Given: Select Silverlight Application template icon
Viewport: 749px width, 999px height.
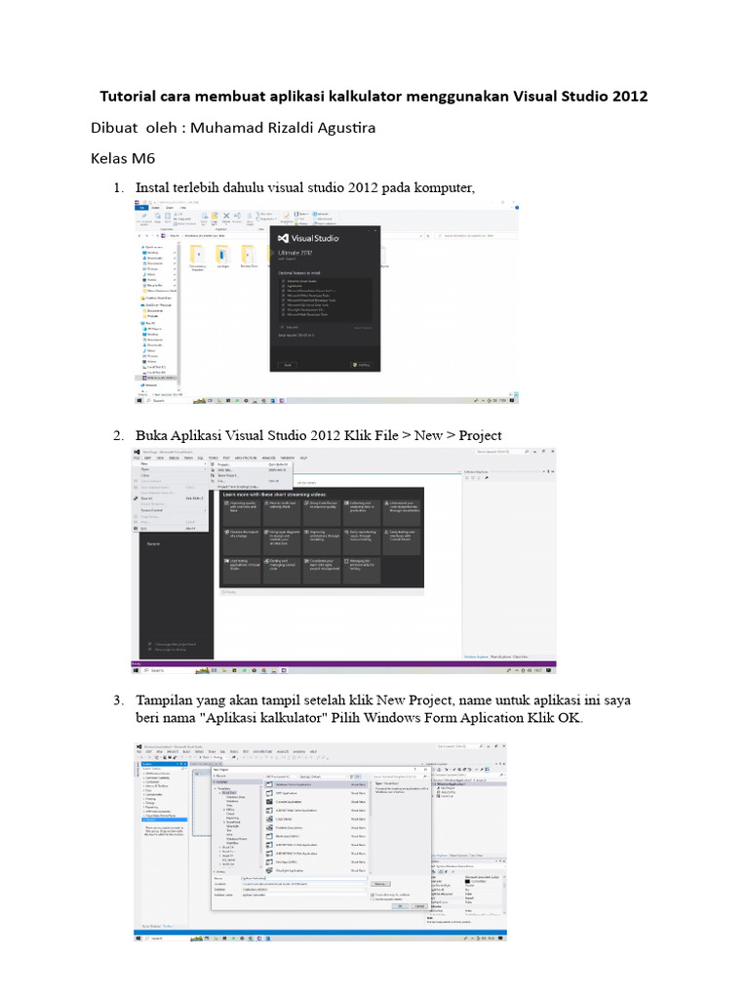Looking at the screenshot, I should (269, 870).
